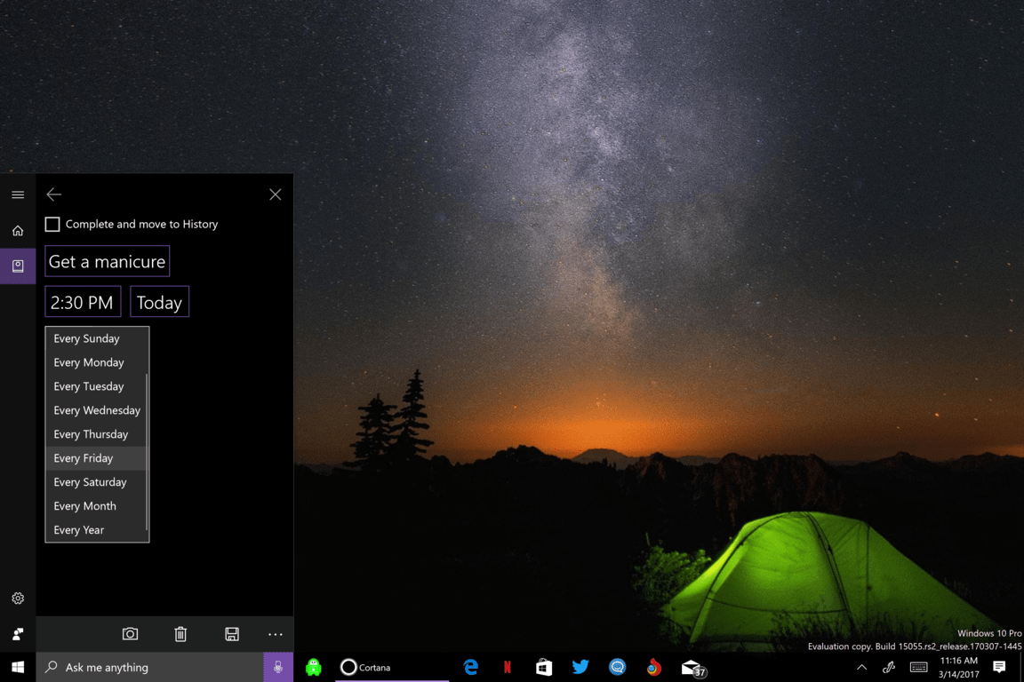Open Cortana settings

(18, 598)
